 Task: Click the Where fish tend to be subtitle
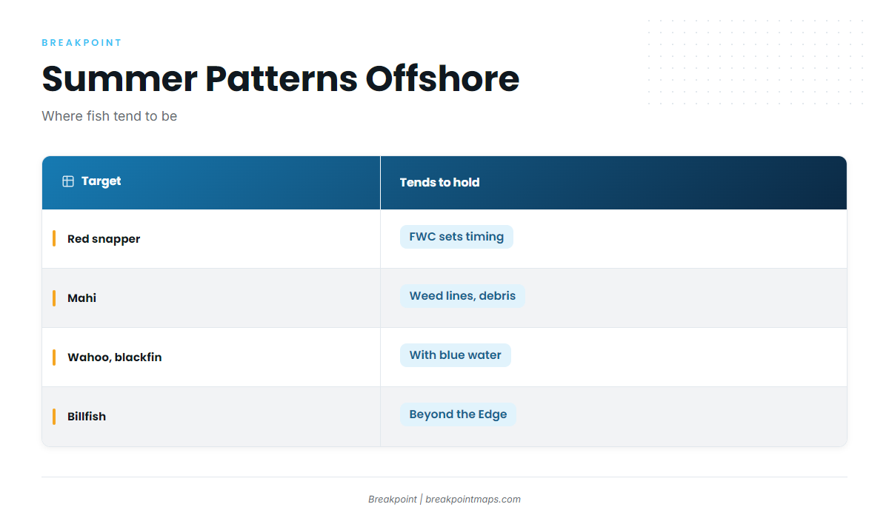(110, 116)
